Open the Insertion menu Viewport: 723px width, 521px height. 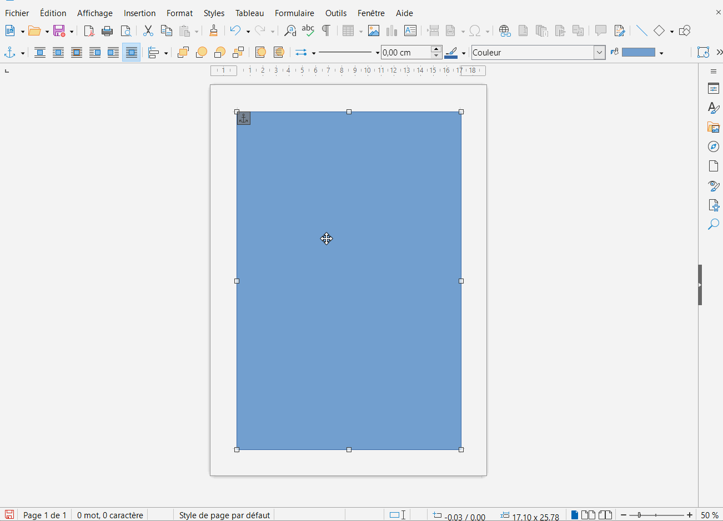tap(139, 13)
